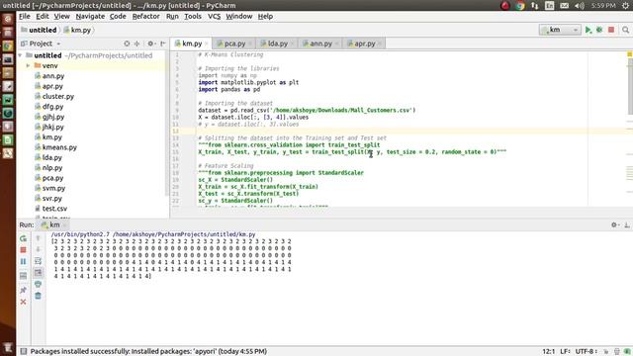Select test.csv in the project tree
Image resolution: width=633 pixels, height=356 pixels.
(54, 209)
